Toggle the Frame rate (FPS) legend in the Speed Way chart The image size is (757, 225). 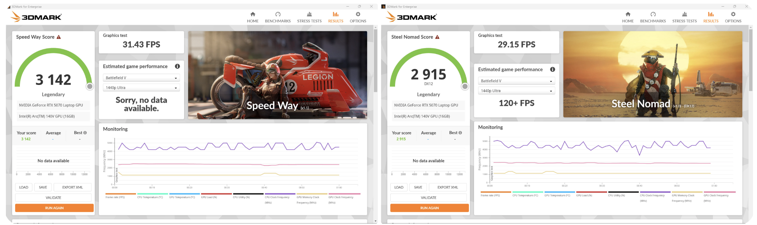coord(115,197)
